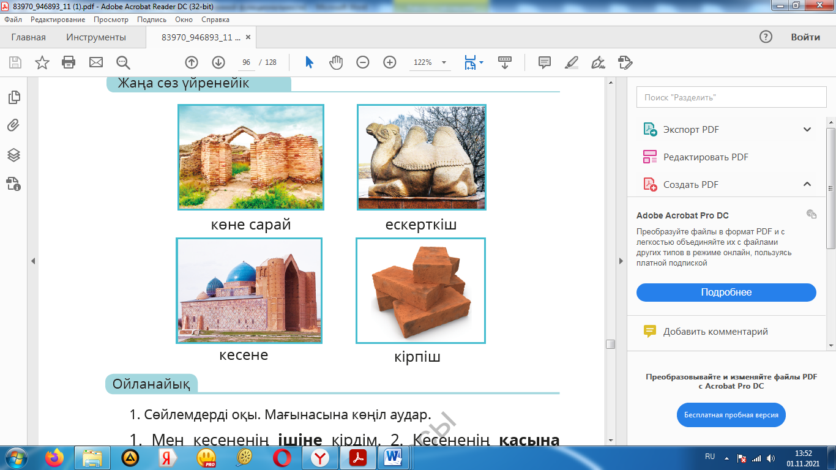Viewport: 836px width, 470px height.
Task: Choose the highlighter text tool
Action: point(571,62)
